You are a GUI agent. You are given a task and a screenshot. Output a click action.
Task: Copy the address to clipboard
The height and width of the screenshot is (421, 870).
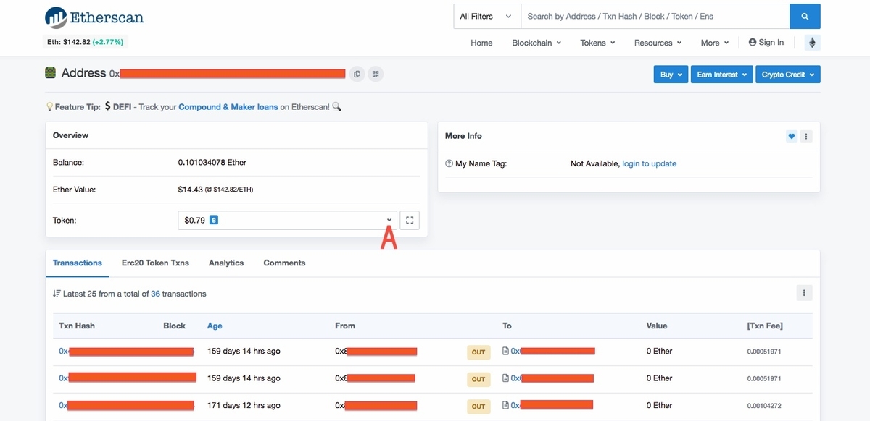[x=357, y=74]
